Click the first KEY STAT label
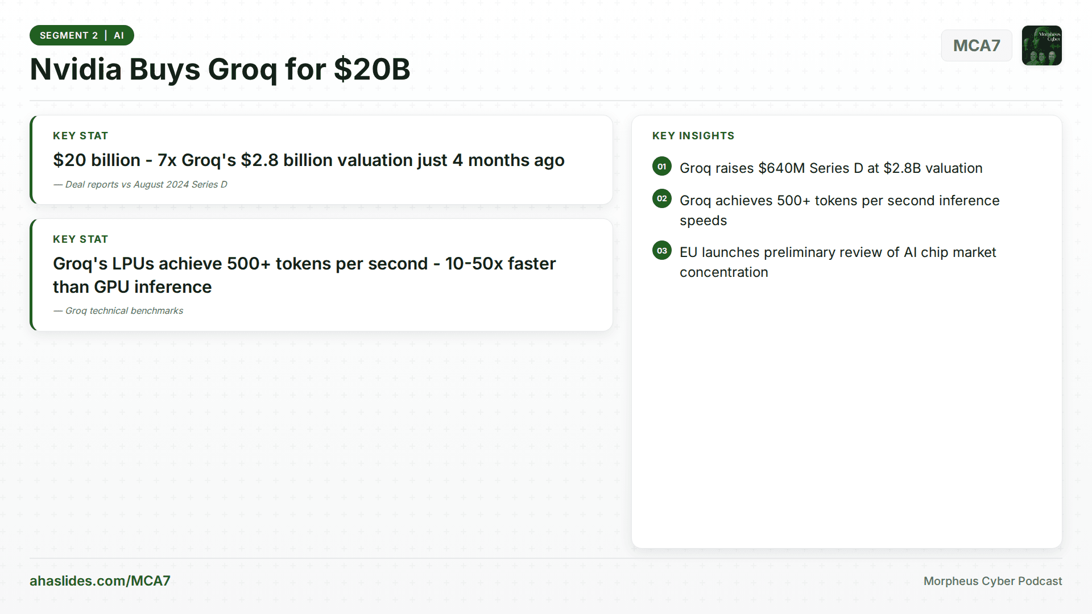This screenshot has height=614, width=1092. pos(80,136)
